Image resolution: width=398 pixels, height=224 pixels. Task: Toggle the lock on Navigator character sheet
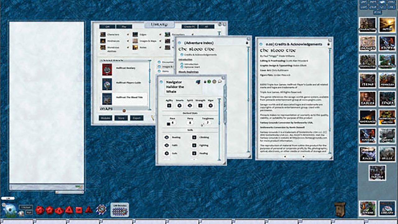click(205, 82)
